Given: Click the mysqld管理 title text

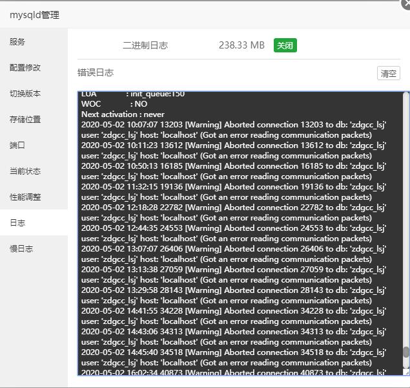Looking at the screenshot, I should tap(34, 15).
